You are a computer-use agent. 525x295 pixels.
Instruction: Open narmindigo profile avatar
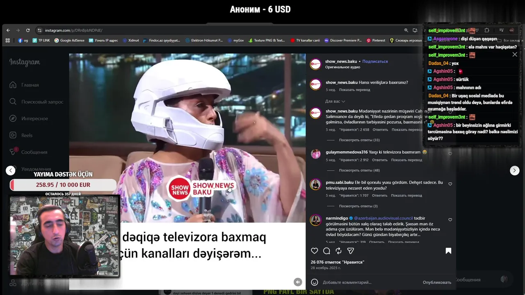315,220
